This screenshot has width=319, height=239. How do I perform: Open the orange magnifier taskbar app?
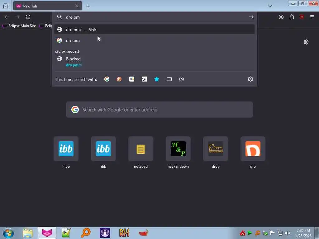tap(85, 233)
